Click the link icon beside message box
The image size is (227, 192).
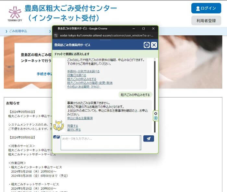pos(56,137)
